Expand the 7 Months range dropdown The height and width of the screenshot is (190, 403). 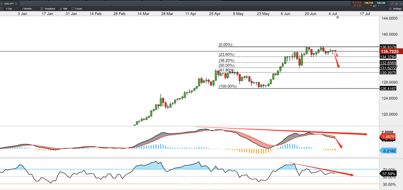(29, 9)
